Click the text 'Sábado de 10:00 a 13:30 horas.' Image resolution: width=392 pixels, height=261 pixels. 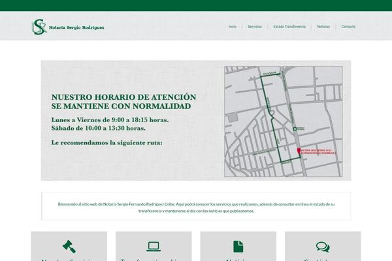(x=98, y=128)
